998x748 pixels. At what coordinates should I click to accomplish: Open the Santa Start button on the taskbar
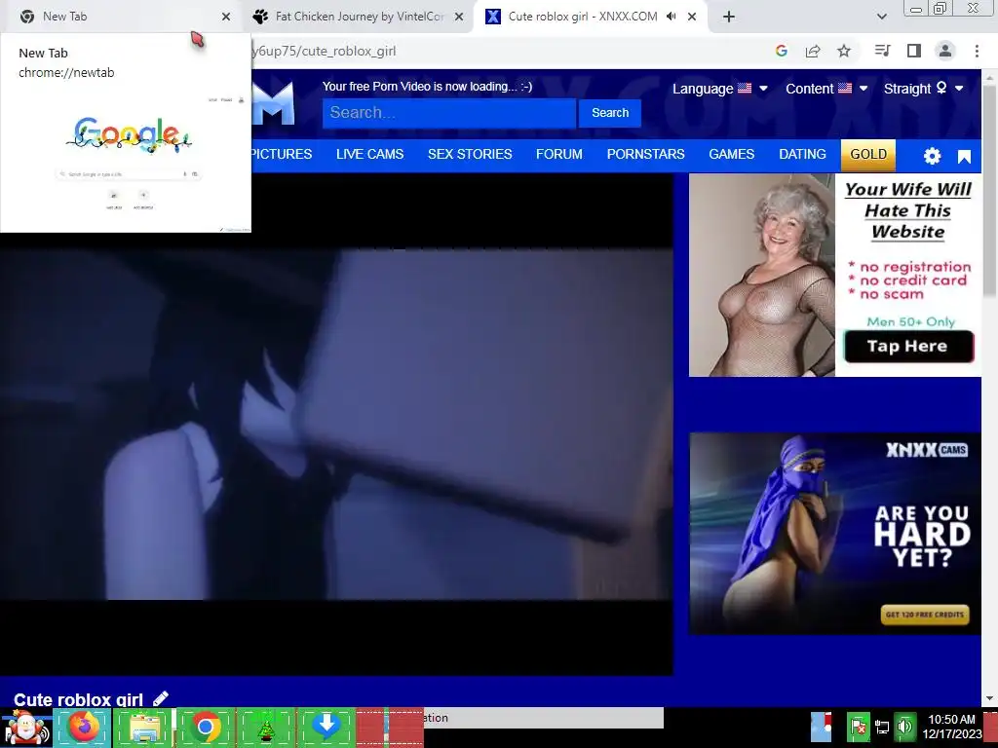[x=25, y=727]
